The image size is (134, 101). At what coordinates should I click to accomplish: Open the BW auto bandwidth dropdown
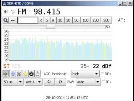pyautogui.click(x=88, y=82)
